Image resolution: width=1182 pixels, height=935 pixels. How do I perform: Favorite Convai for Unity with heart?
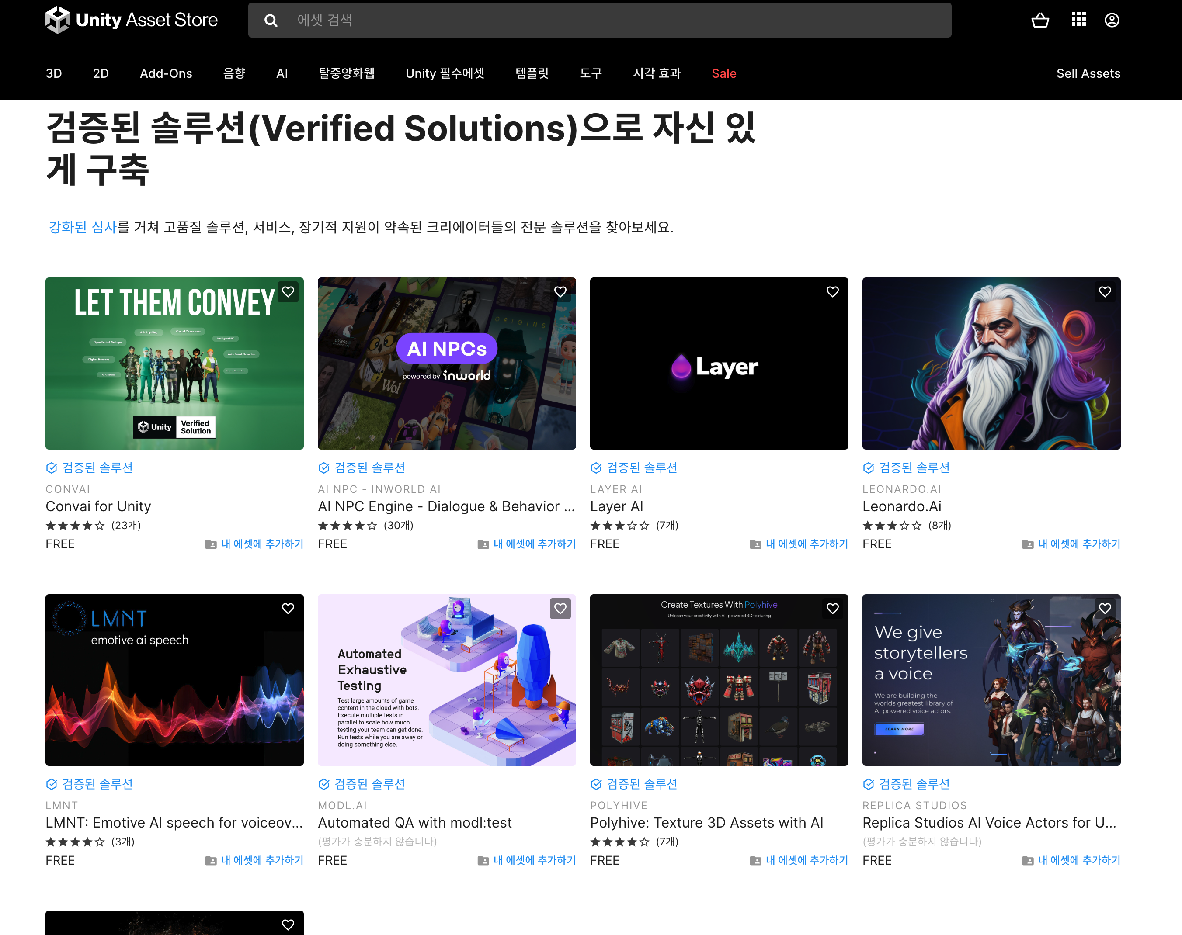point(288,292)
